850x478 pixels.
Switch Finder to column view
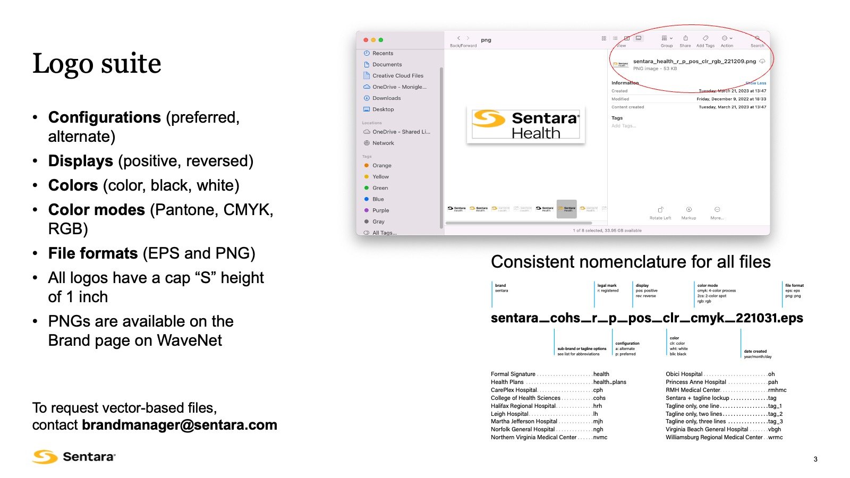point(627,38)
